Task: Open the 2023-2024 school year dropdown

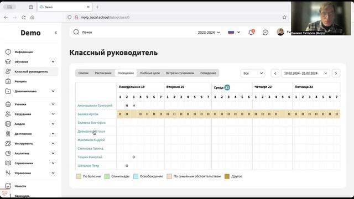Action: point(209,33)
